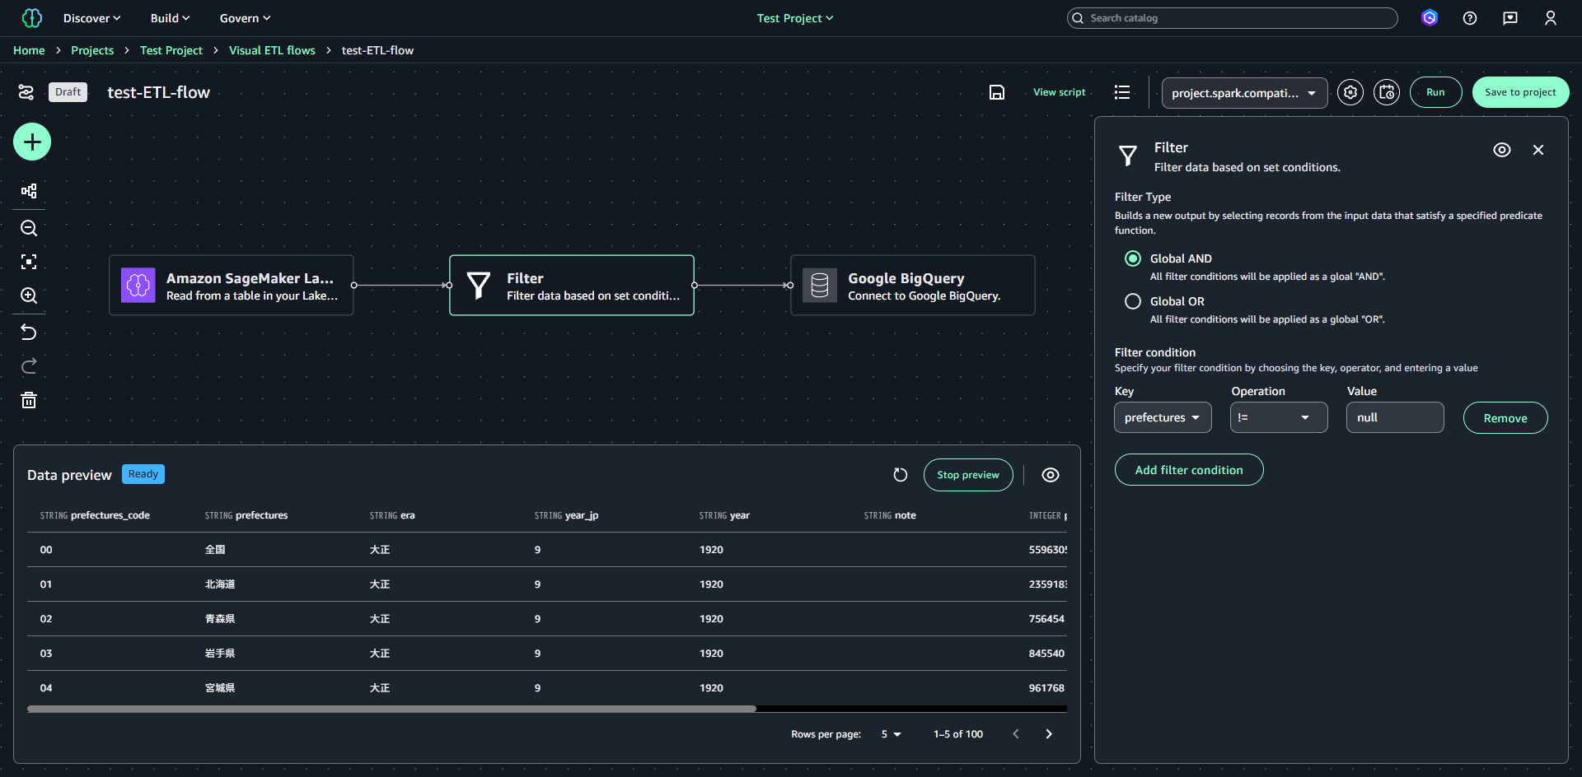1582x777 pixels.
Task: Click Add filter condition
Action: (x=1189, y=470)
